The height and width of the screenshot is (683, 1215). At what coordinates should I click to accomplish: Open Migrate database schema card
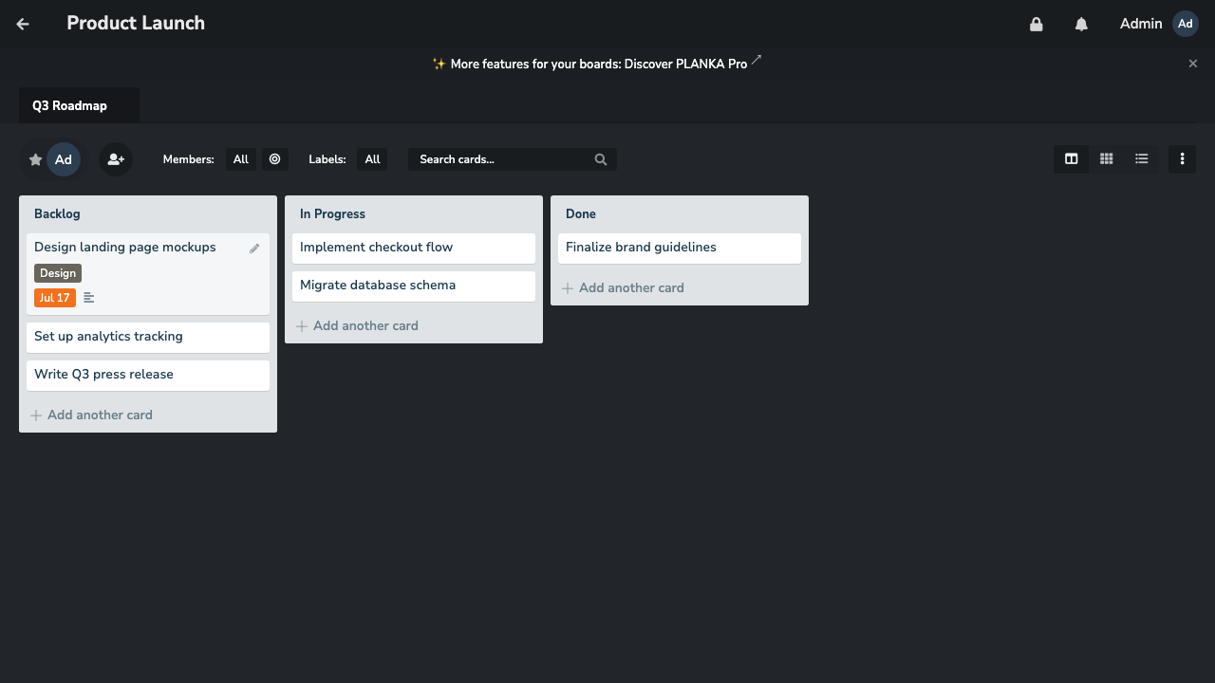point(414,286)
